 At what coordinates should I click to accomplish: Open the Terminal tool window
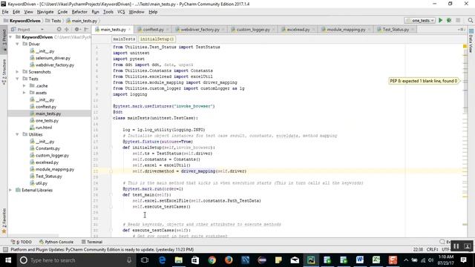[92, 242]
